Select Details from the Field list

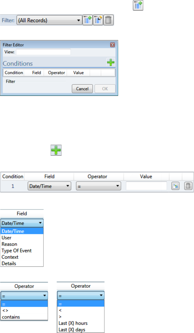(22, 263)
